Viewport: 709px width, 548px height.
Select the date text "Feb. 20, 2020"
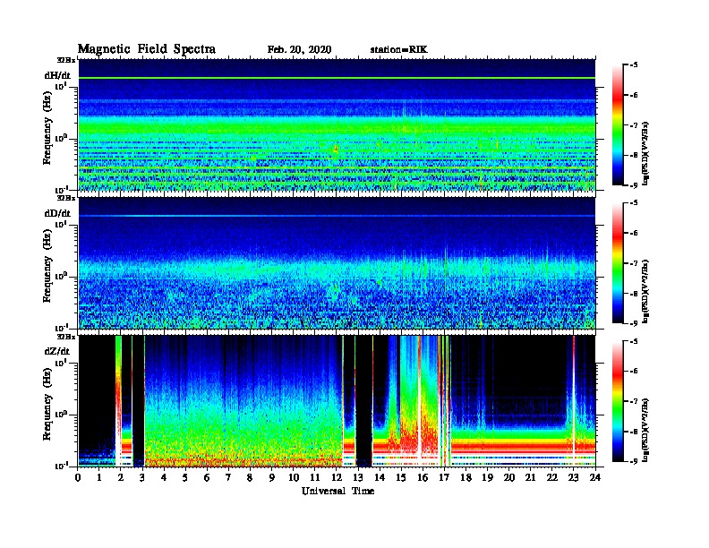[x=299, y=50]
